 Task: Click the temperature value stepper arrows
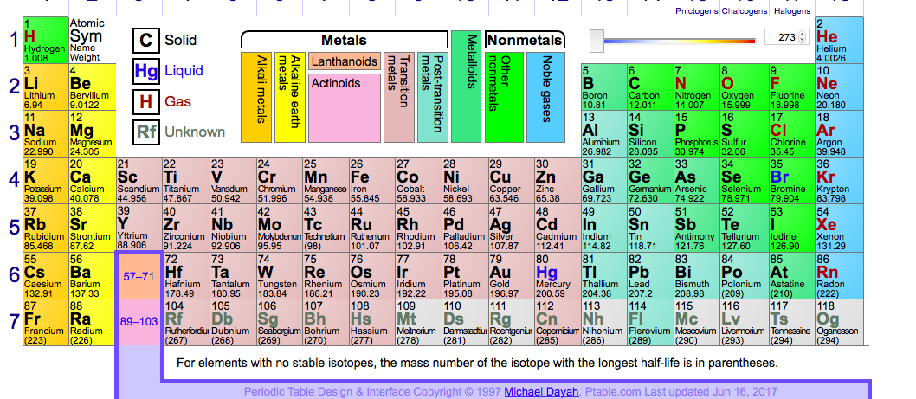[x=802, y=37]
